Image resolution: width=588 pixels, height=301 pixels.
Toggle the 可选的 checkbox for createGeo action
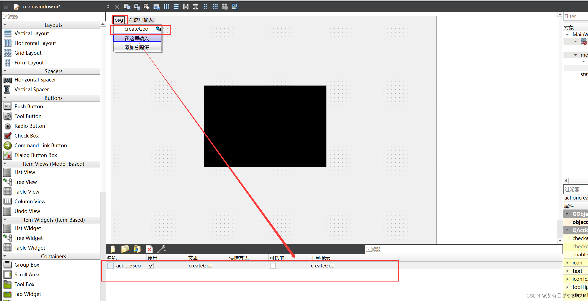click(273, 266)
